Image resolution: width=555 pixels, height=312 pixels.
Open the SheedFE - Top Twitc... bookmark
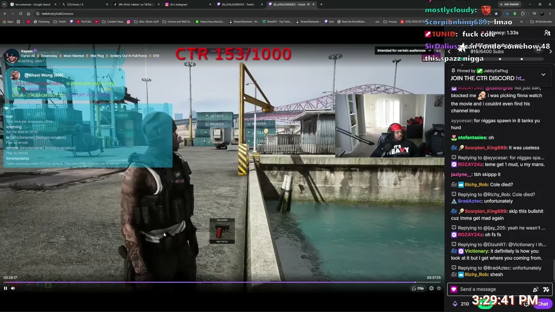[x=277, y=22]
